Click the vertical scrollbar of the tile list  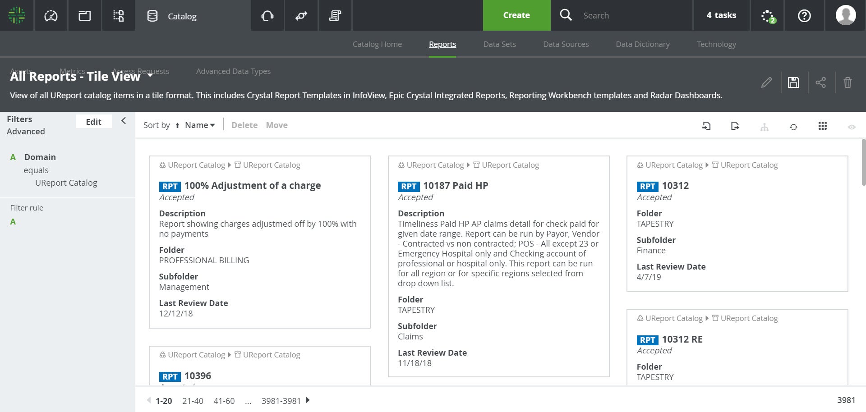click(x=863, y=162)
